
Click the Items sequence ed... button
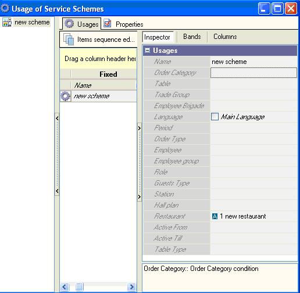pyautogui.click(x=98, y=40)
